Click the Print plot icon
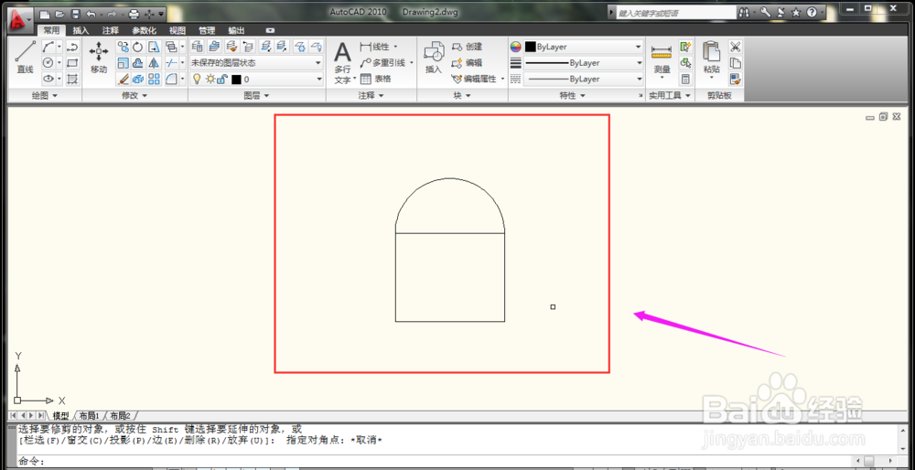Image resolution: width=915 pixels, height=470 pixels. point(134,14)
